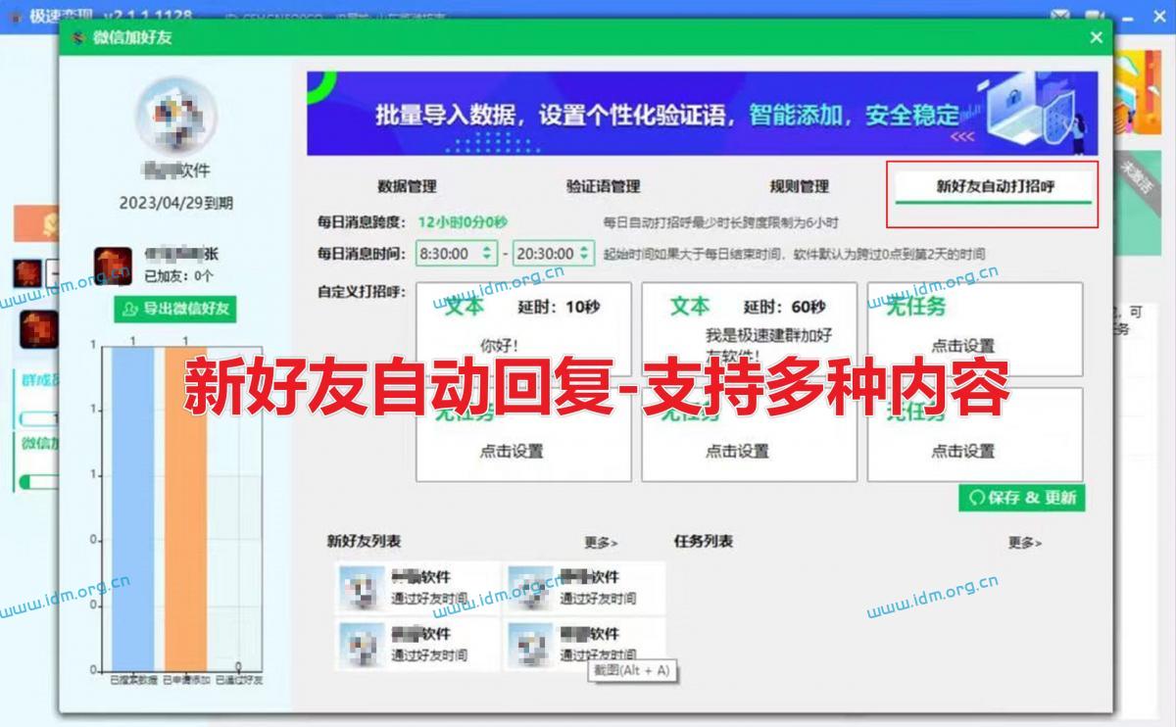Click the mail icon in background window title bar
Image resolution: width=1176 pixels, height=727 pixels.
coord(1059,15)
